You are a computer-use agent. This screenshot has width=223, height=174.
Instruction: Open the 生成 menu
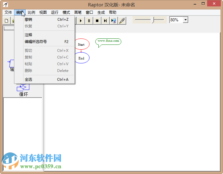[x=101, y=12]
